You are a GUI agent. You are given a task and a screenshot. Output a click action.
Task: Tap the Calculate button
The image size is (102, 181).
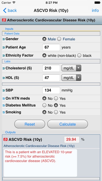[68, 124]
